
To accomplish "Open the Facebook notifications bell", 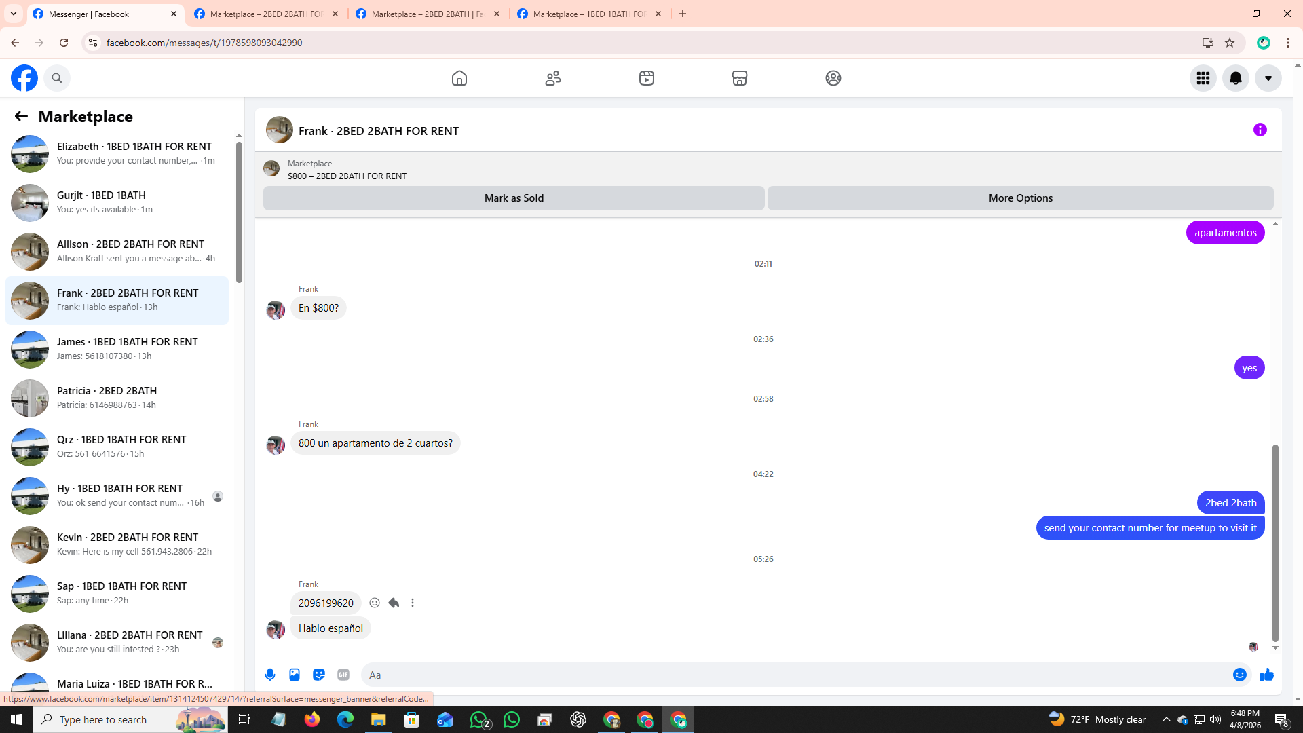I will [x=1236, y=78].
